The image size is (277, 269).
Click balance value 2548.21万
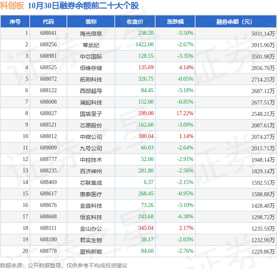(263, 114)
